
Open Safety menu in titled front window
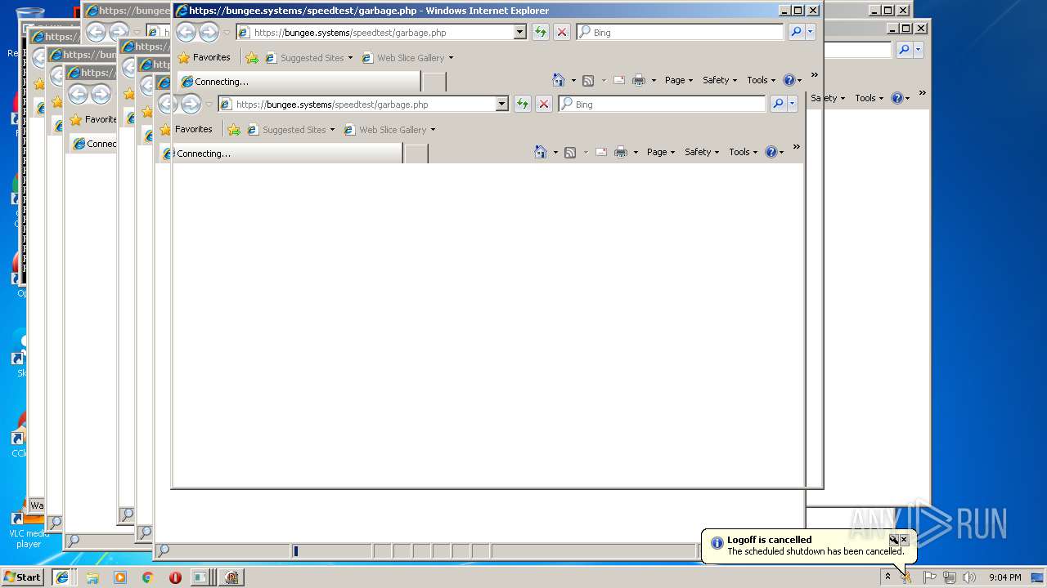[720, 80]
